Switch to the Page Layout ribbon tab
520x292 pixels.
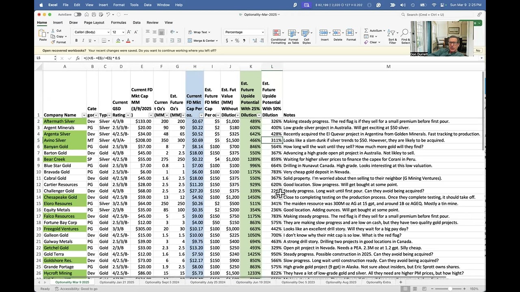94,23
